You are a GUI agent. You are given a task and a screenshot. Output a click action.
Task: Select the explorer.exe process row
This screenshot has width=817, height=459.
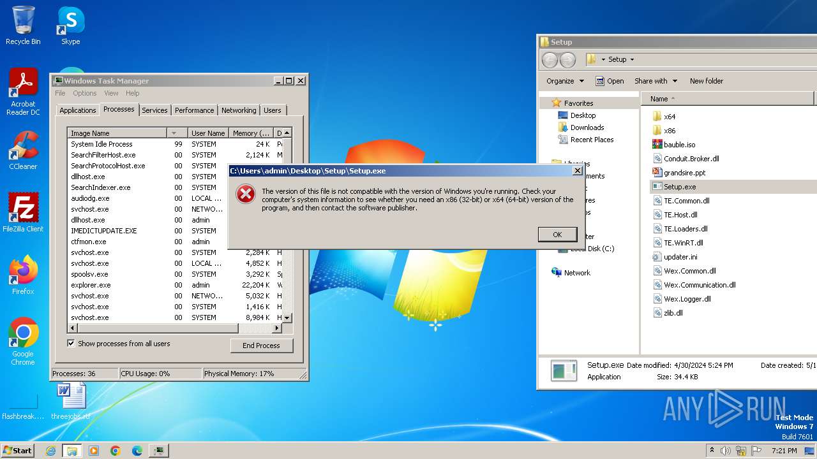(175, 285)
